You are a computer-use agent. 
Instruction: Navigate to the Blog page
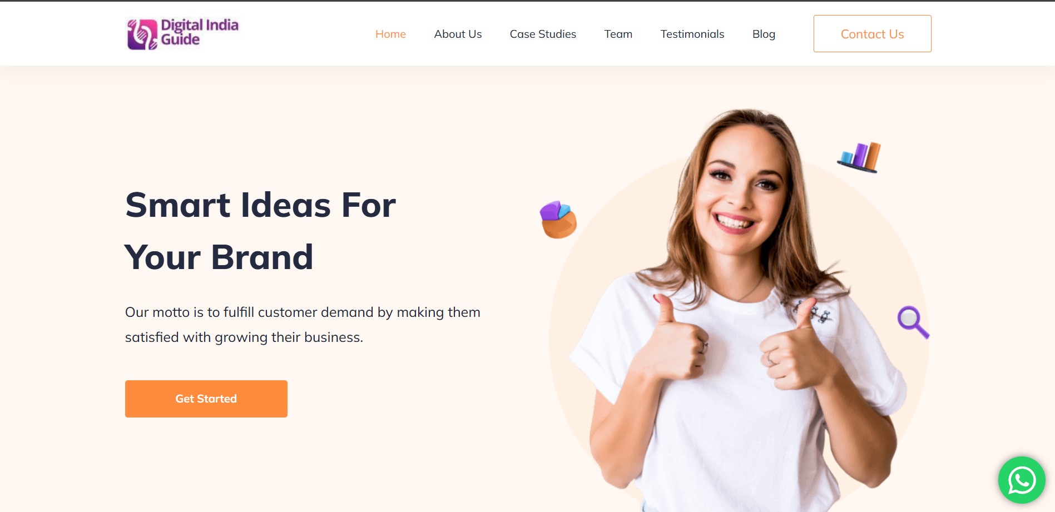764,34
